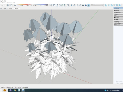Image resolution: width=123 pixels, height=92 pixels.
Task: Click the Print icon in toolbar
Action: point(8,5)
